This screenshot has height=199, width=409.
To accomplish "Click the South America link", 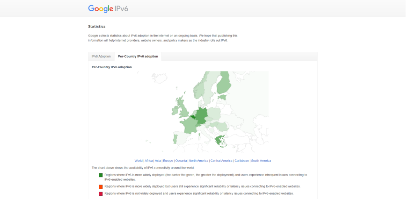I will [x=261, y=161].
